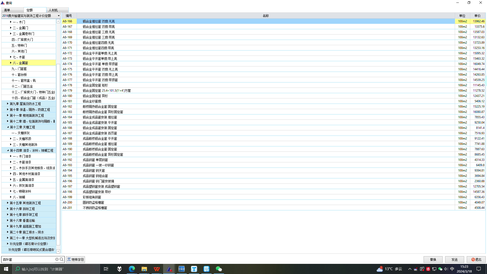Open the blue T app on taskbar

point(194,269)
